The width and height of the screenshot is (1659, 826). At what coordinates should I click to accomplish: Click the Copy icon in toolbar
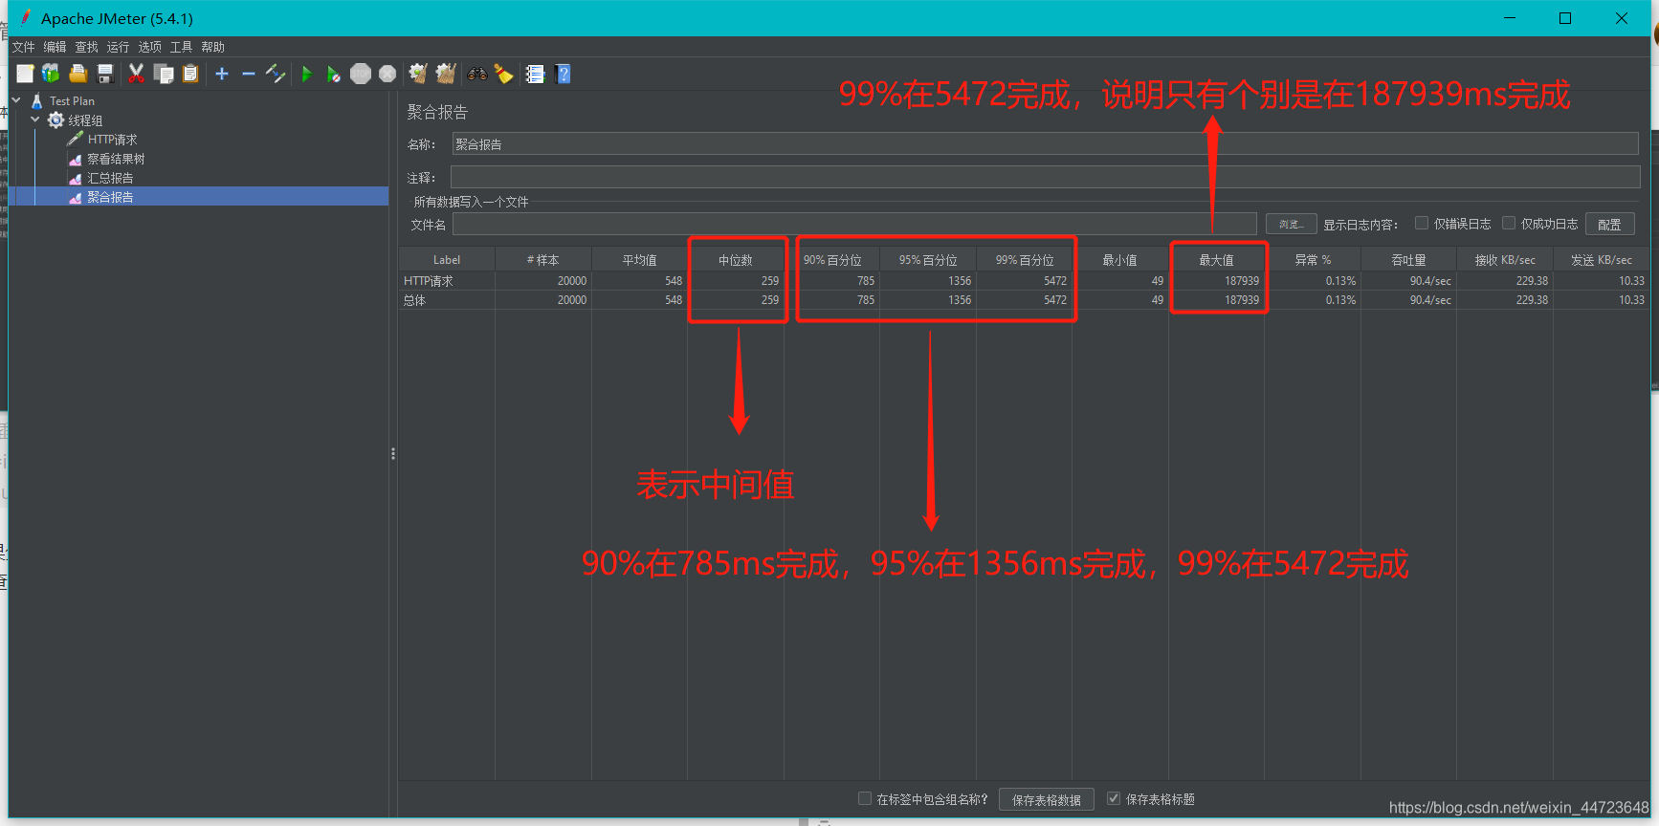coord(164,74)
